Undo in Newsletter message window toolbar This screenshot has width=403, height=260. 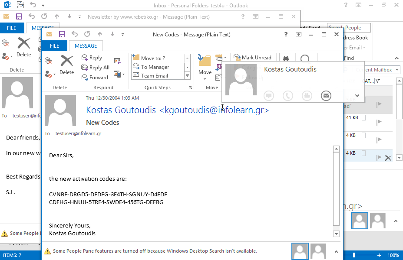(31, 16)
